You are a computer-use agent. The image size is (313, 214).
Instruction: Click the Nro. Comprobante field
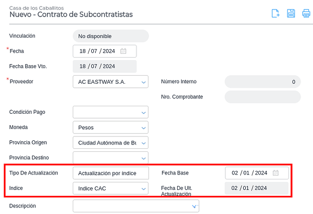[x=262, y=97]
